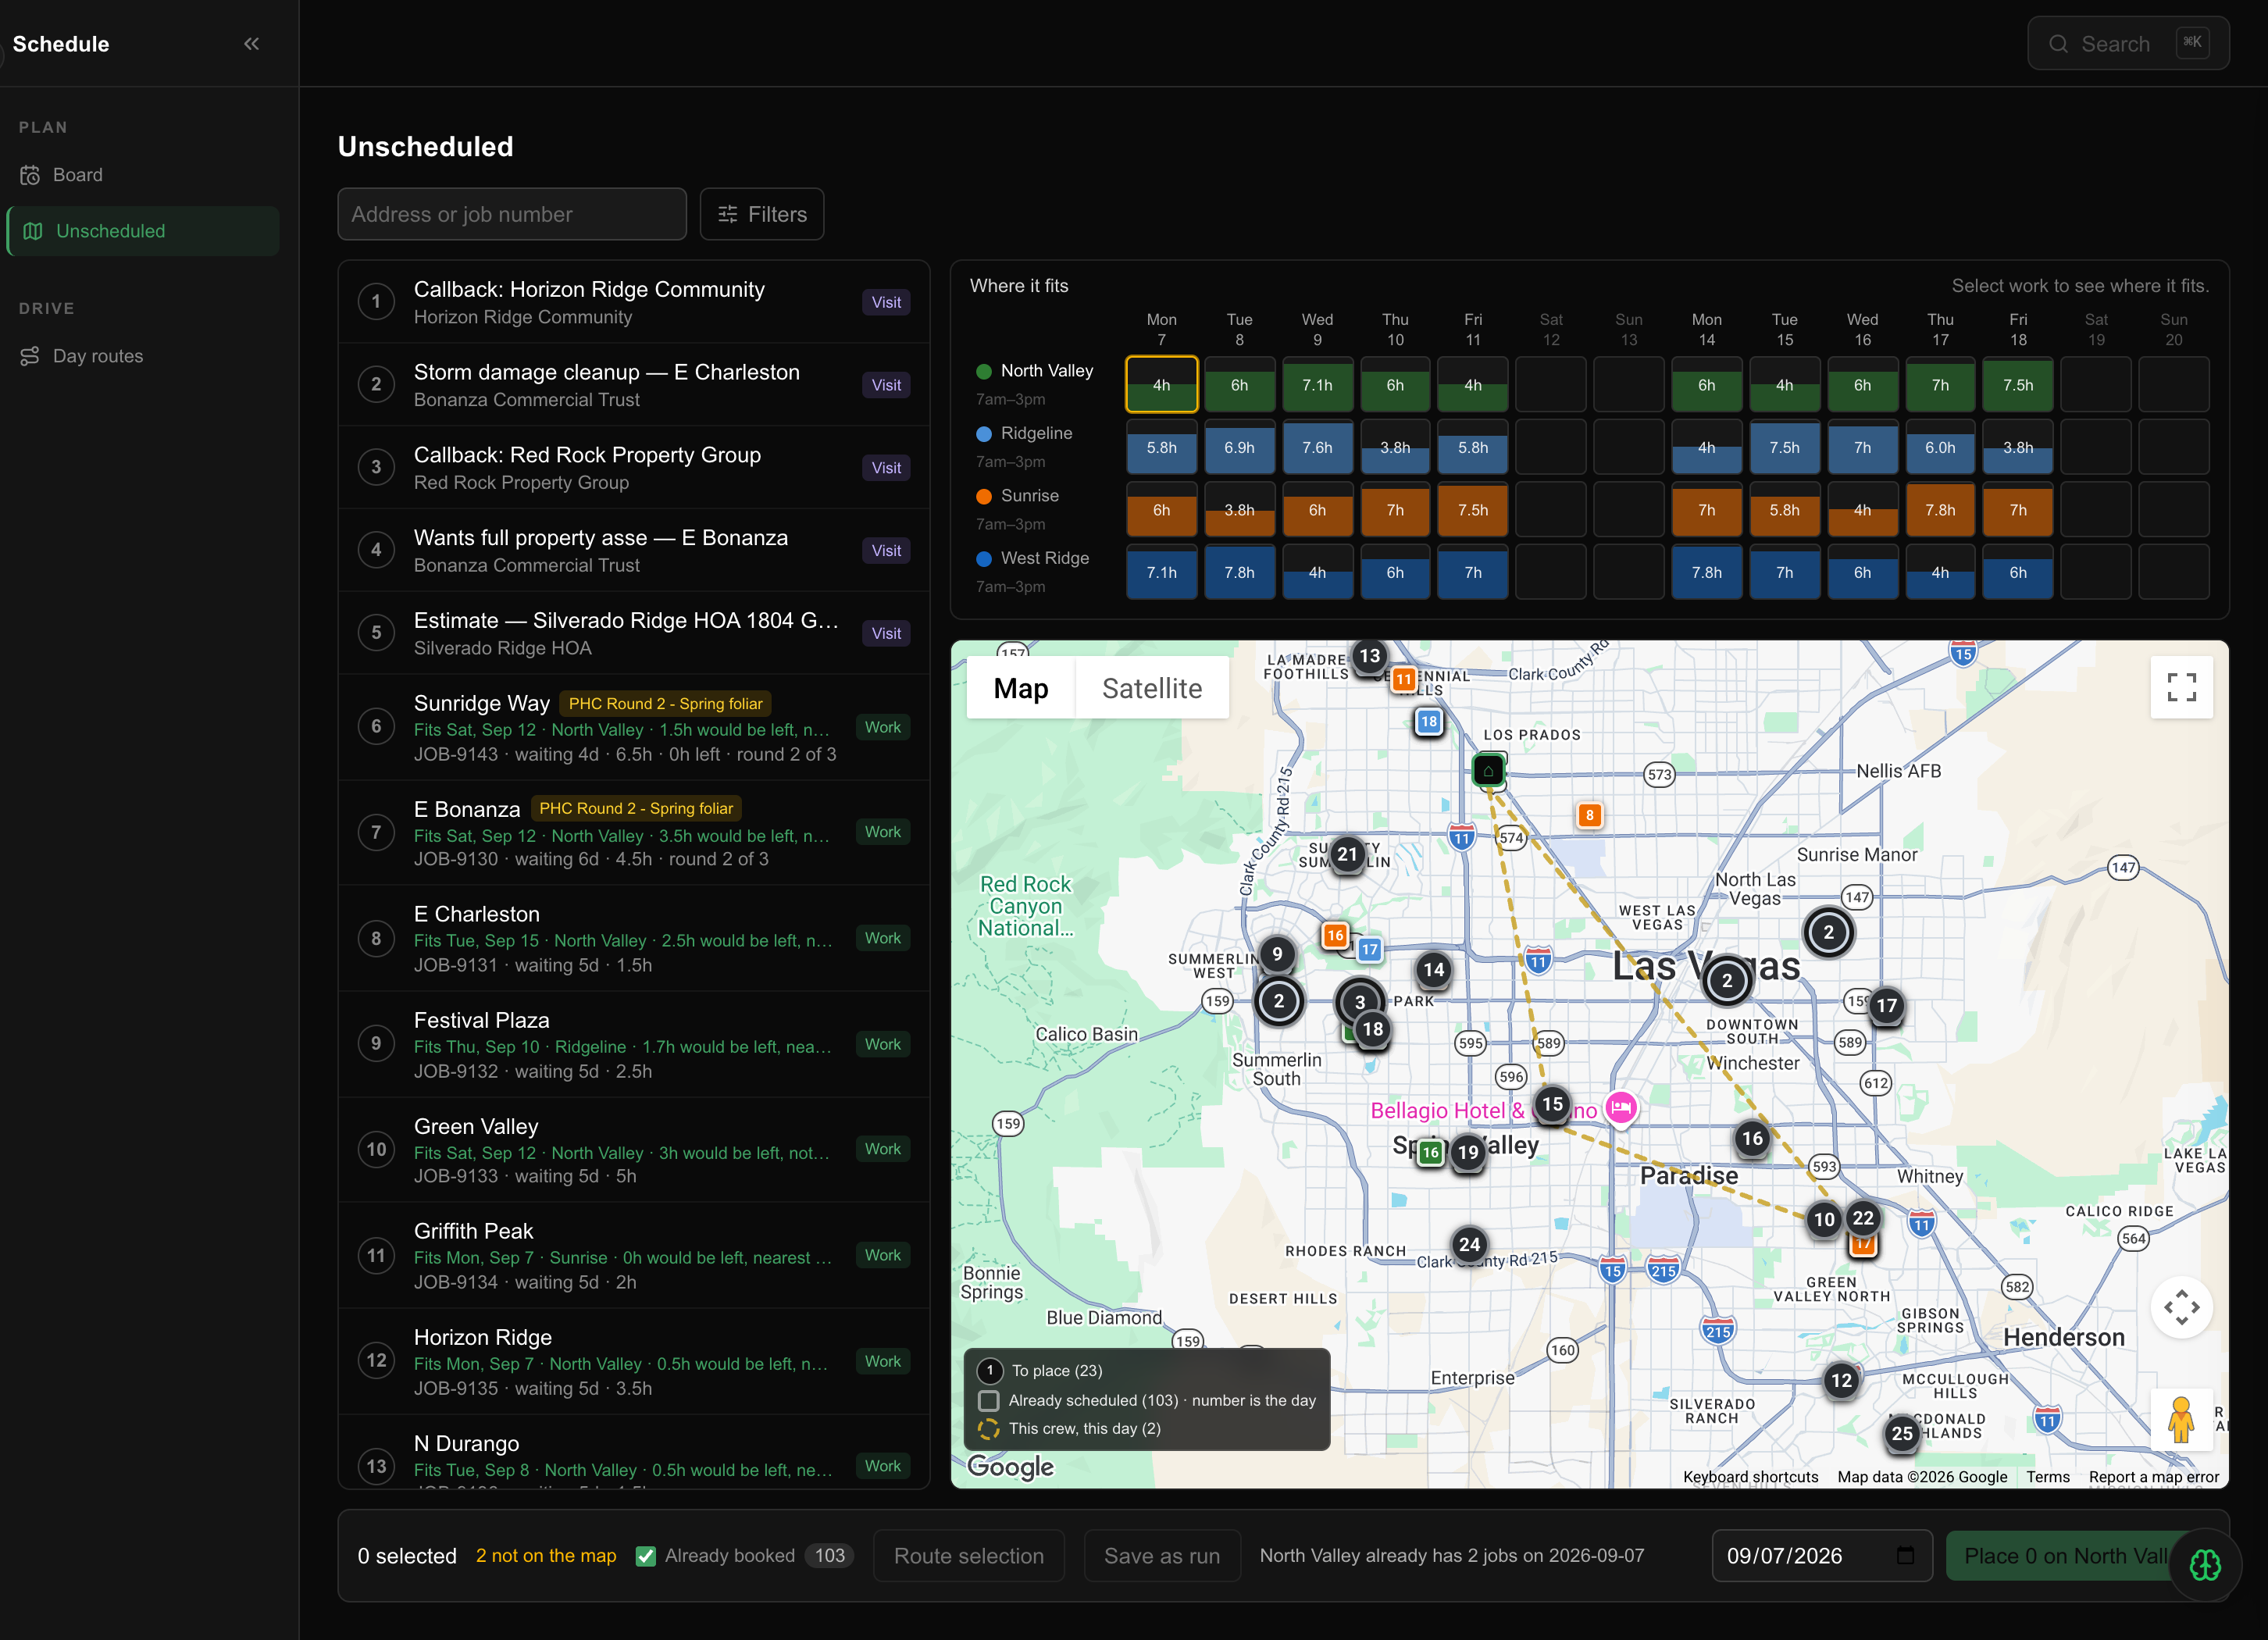
Task: Open the map camera pan control
Action: point(2181,1307)
